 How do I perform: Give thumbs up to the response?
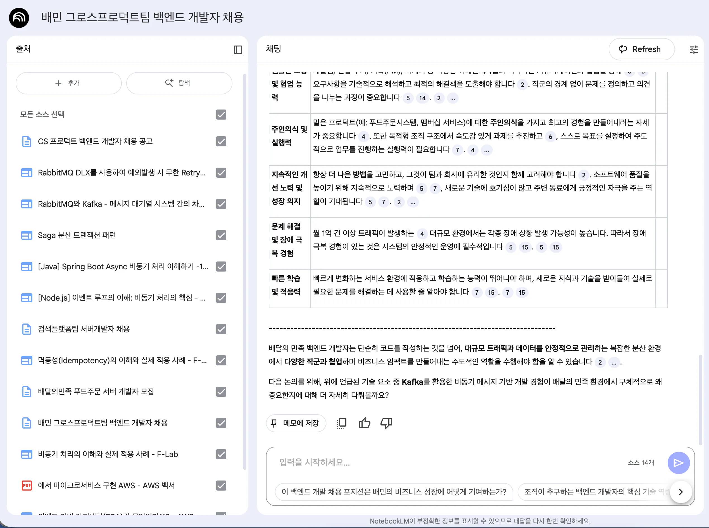click(364, 423)
